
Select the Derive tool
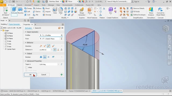37,11
